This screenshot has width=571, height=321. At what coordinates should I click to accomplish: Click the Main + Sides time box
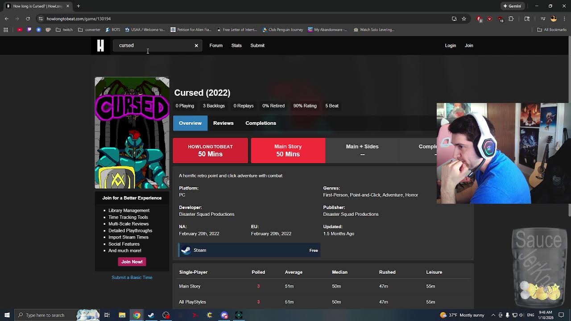[x=362, y=151]
